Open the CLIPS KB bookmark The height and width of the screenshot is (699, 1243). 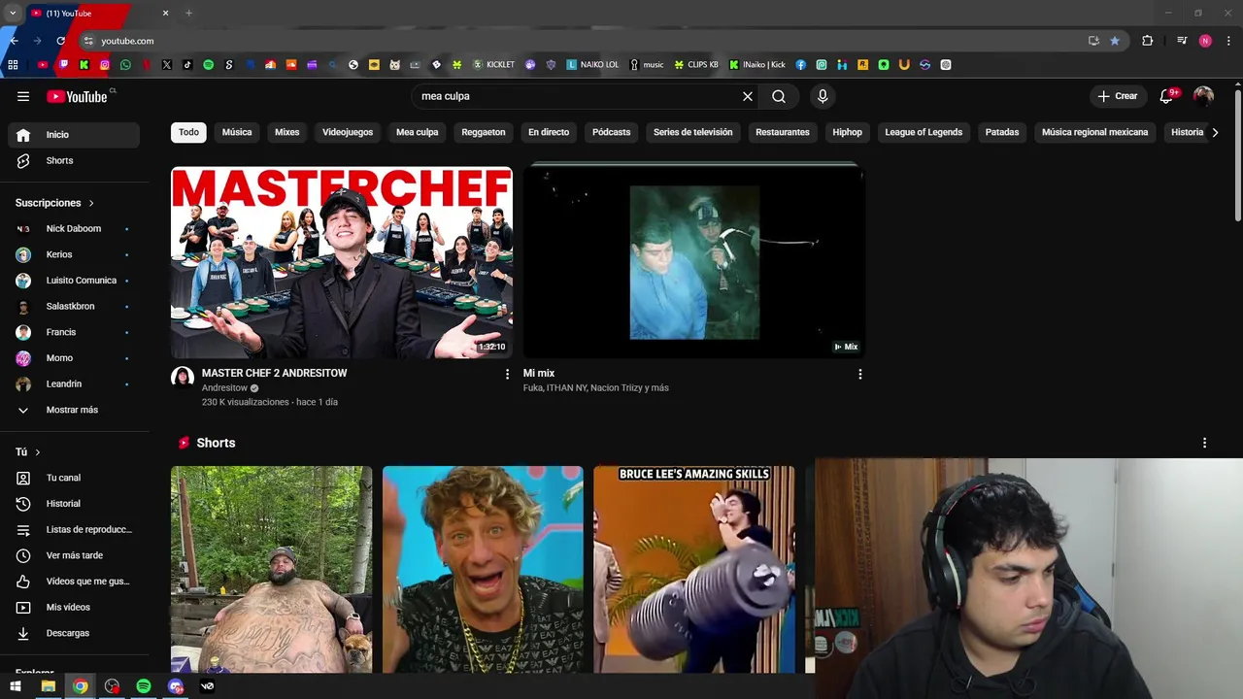click(696, 65)
